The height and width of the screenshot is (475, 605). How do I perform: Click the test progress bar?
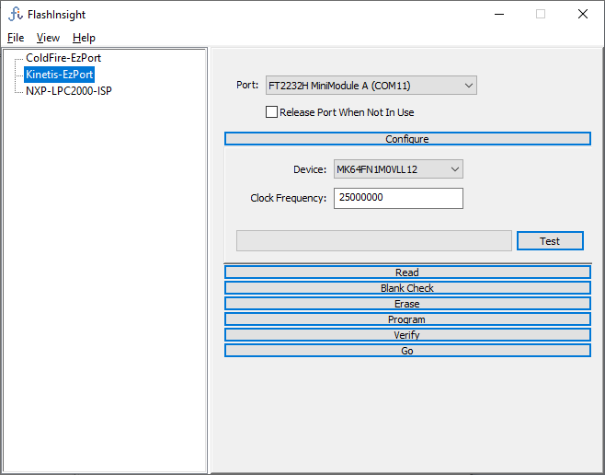373,241
